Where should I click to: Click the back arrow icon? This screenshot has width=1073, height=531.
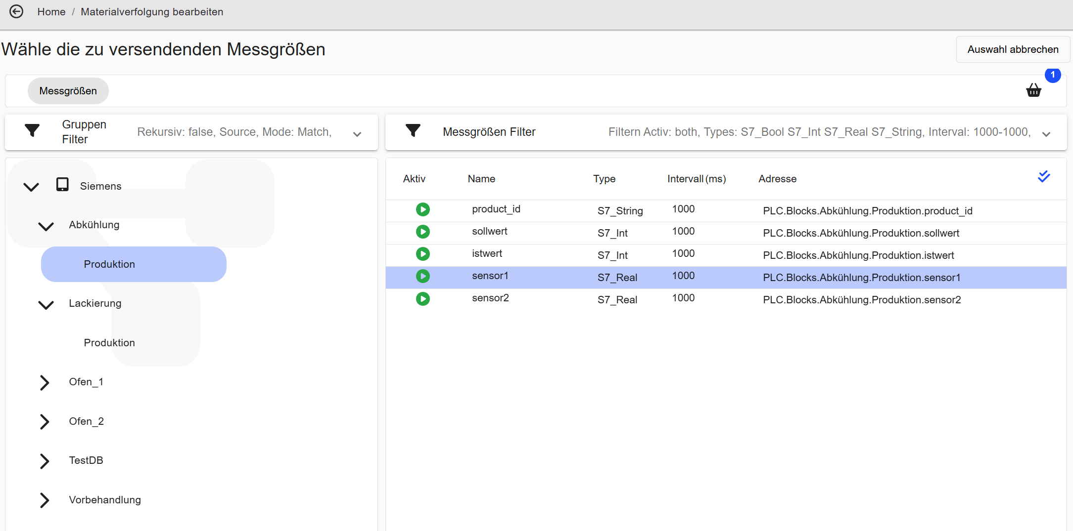click(x=16, y=11)
